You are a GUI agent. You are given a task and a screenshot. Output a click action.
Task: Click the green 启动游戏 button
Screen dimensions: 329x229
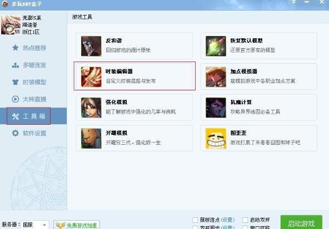click(301, 223)
